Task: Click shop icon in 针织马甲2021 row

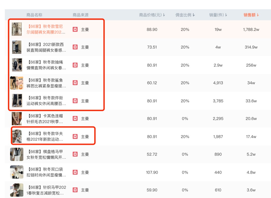Action: click(75, 190)
